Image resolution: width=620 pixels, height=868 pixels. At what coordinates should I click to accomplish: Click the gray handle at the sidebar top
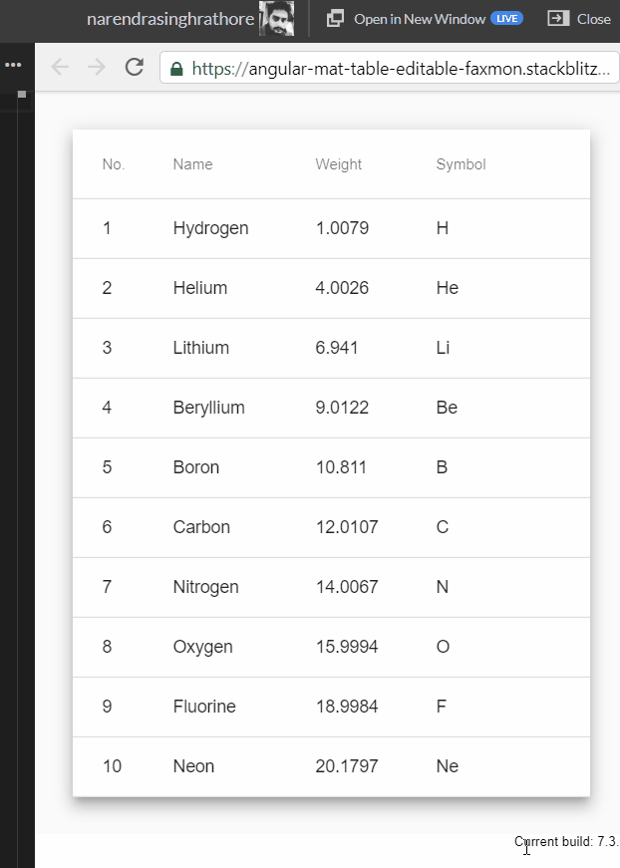22,96
